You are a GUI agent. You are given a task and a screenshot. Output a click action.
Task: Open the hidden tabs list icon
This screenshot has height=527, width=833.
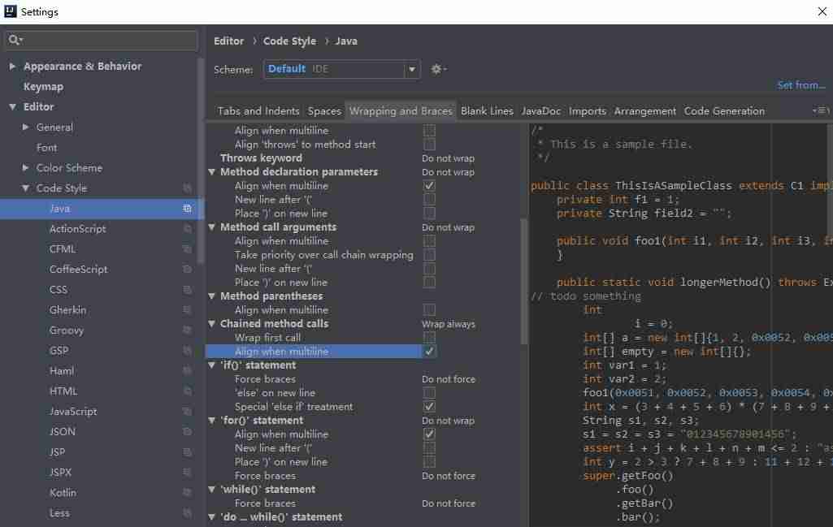(x=820, y=110)
